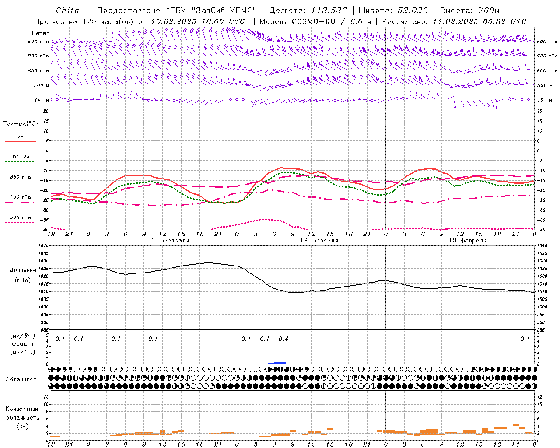Viewport: 560px width, 448px height.
Task: Select the "2м" temperature legend entry
Action: [21, 137]
